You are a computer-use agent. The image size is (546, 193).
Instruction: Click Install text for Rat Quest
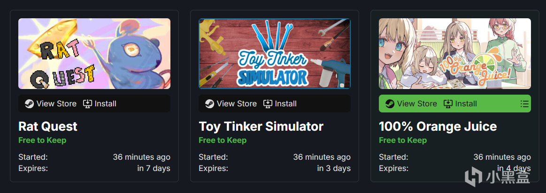click(x=106, y=104)
